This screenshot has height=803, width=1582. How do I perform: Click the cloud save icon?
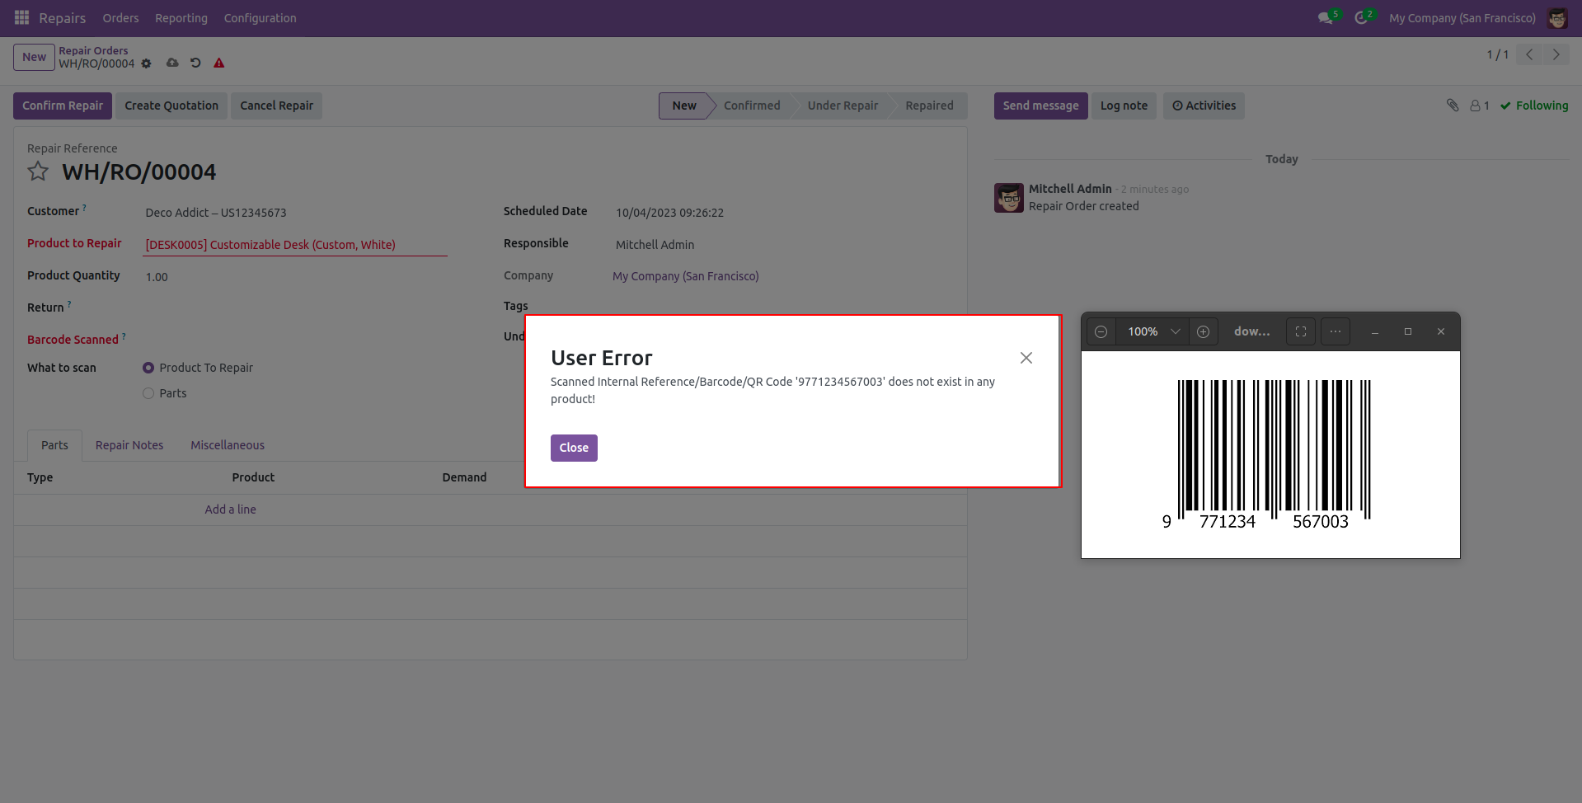[x=172, y=63]
